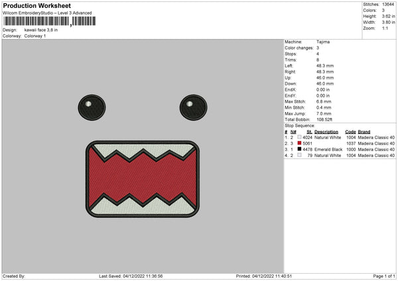The image size is (398, 281).
Task: Click the Last Saved timestamp in footer
Action: pos(129,276)
